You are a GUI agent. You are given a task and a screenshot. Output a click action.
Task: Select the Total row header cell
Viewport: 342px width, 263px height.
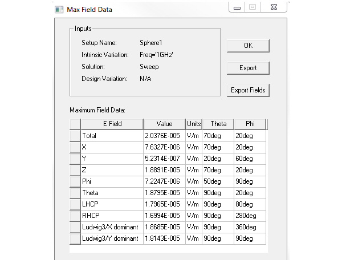pyautogui.click(x=75, y=136)
